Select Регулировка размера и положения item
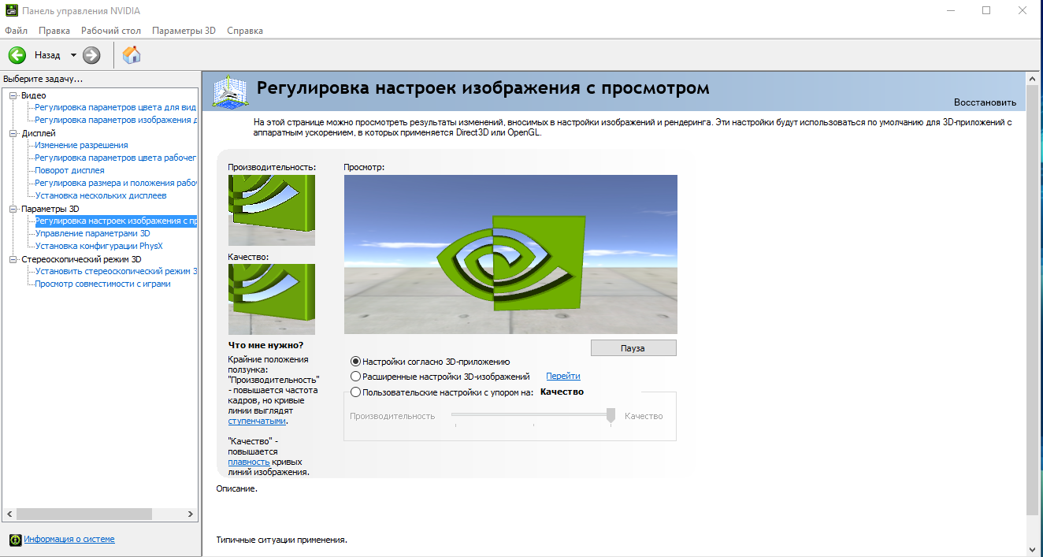 click(115, 183)
